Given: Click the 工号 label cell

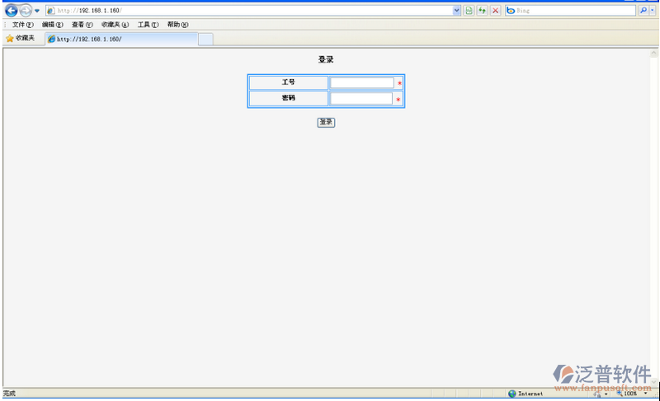Looking at the screenshot, I should (x=288, y=82).
